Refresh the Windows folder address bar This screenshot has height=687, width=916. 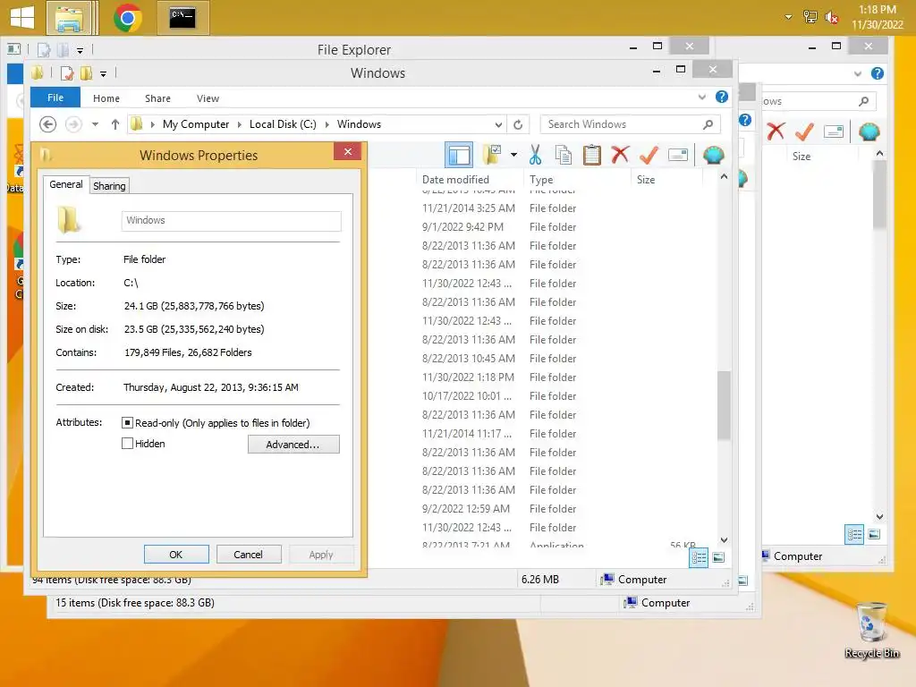[x=518, y=124]
